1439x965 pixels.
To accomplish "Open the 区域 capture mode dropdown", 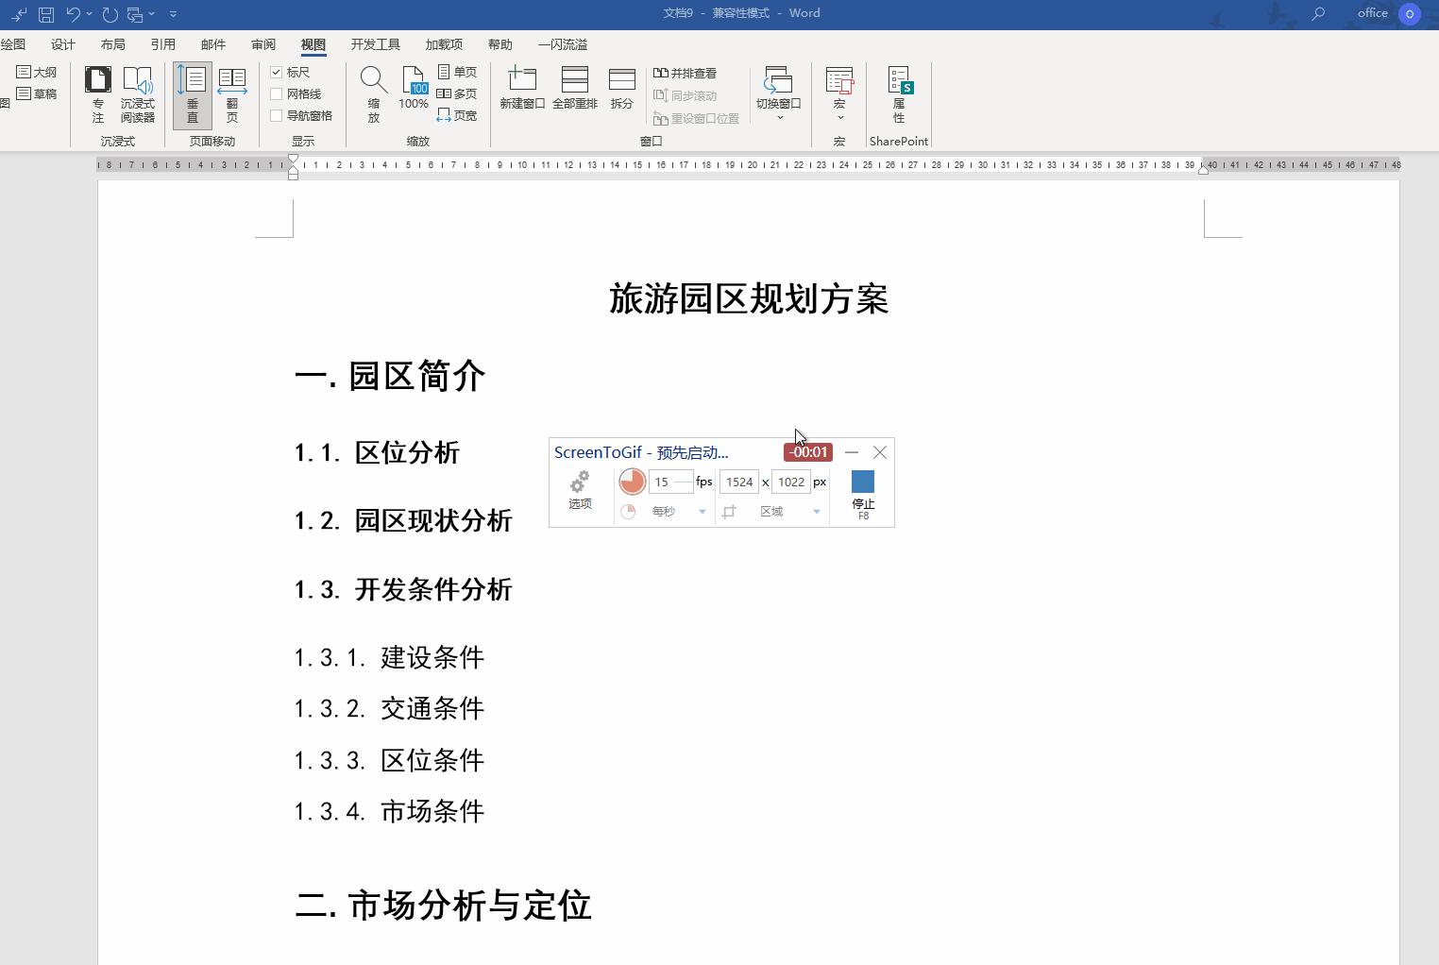I will point(816,511).
